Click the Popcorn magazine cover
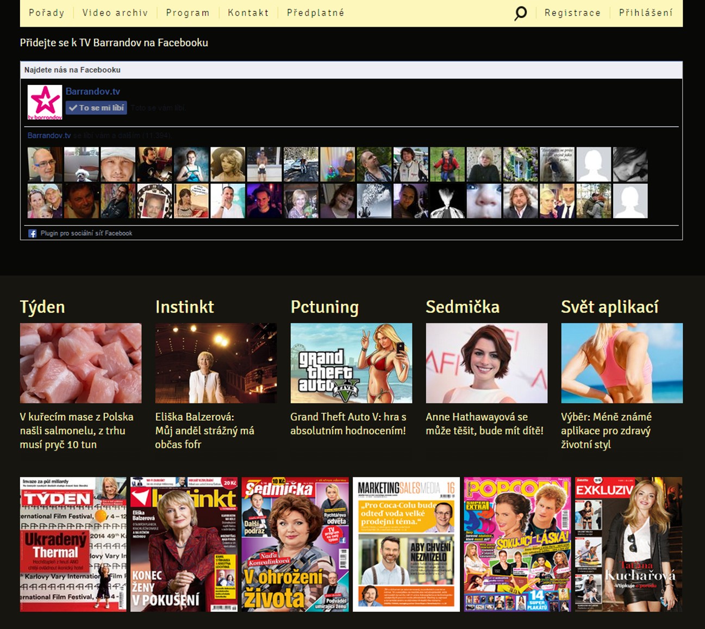This screenshot has height=629, width=705. pyautogui.click(x=517, y=544)
